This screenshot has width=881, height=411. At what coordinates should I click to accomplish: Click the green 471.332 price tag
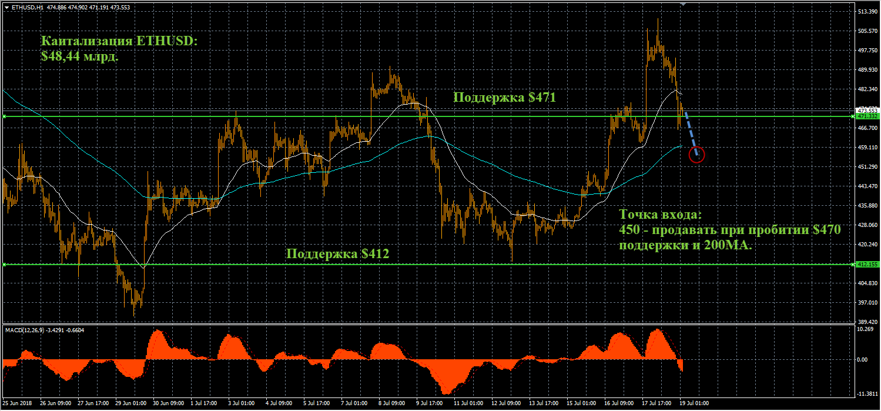(867, 117)
